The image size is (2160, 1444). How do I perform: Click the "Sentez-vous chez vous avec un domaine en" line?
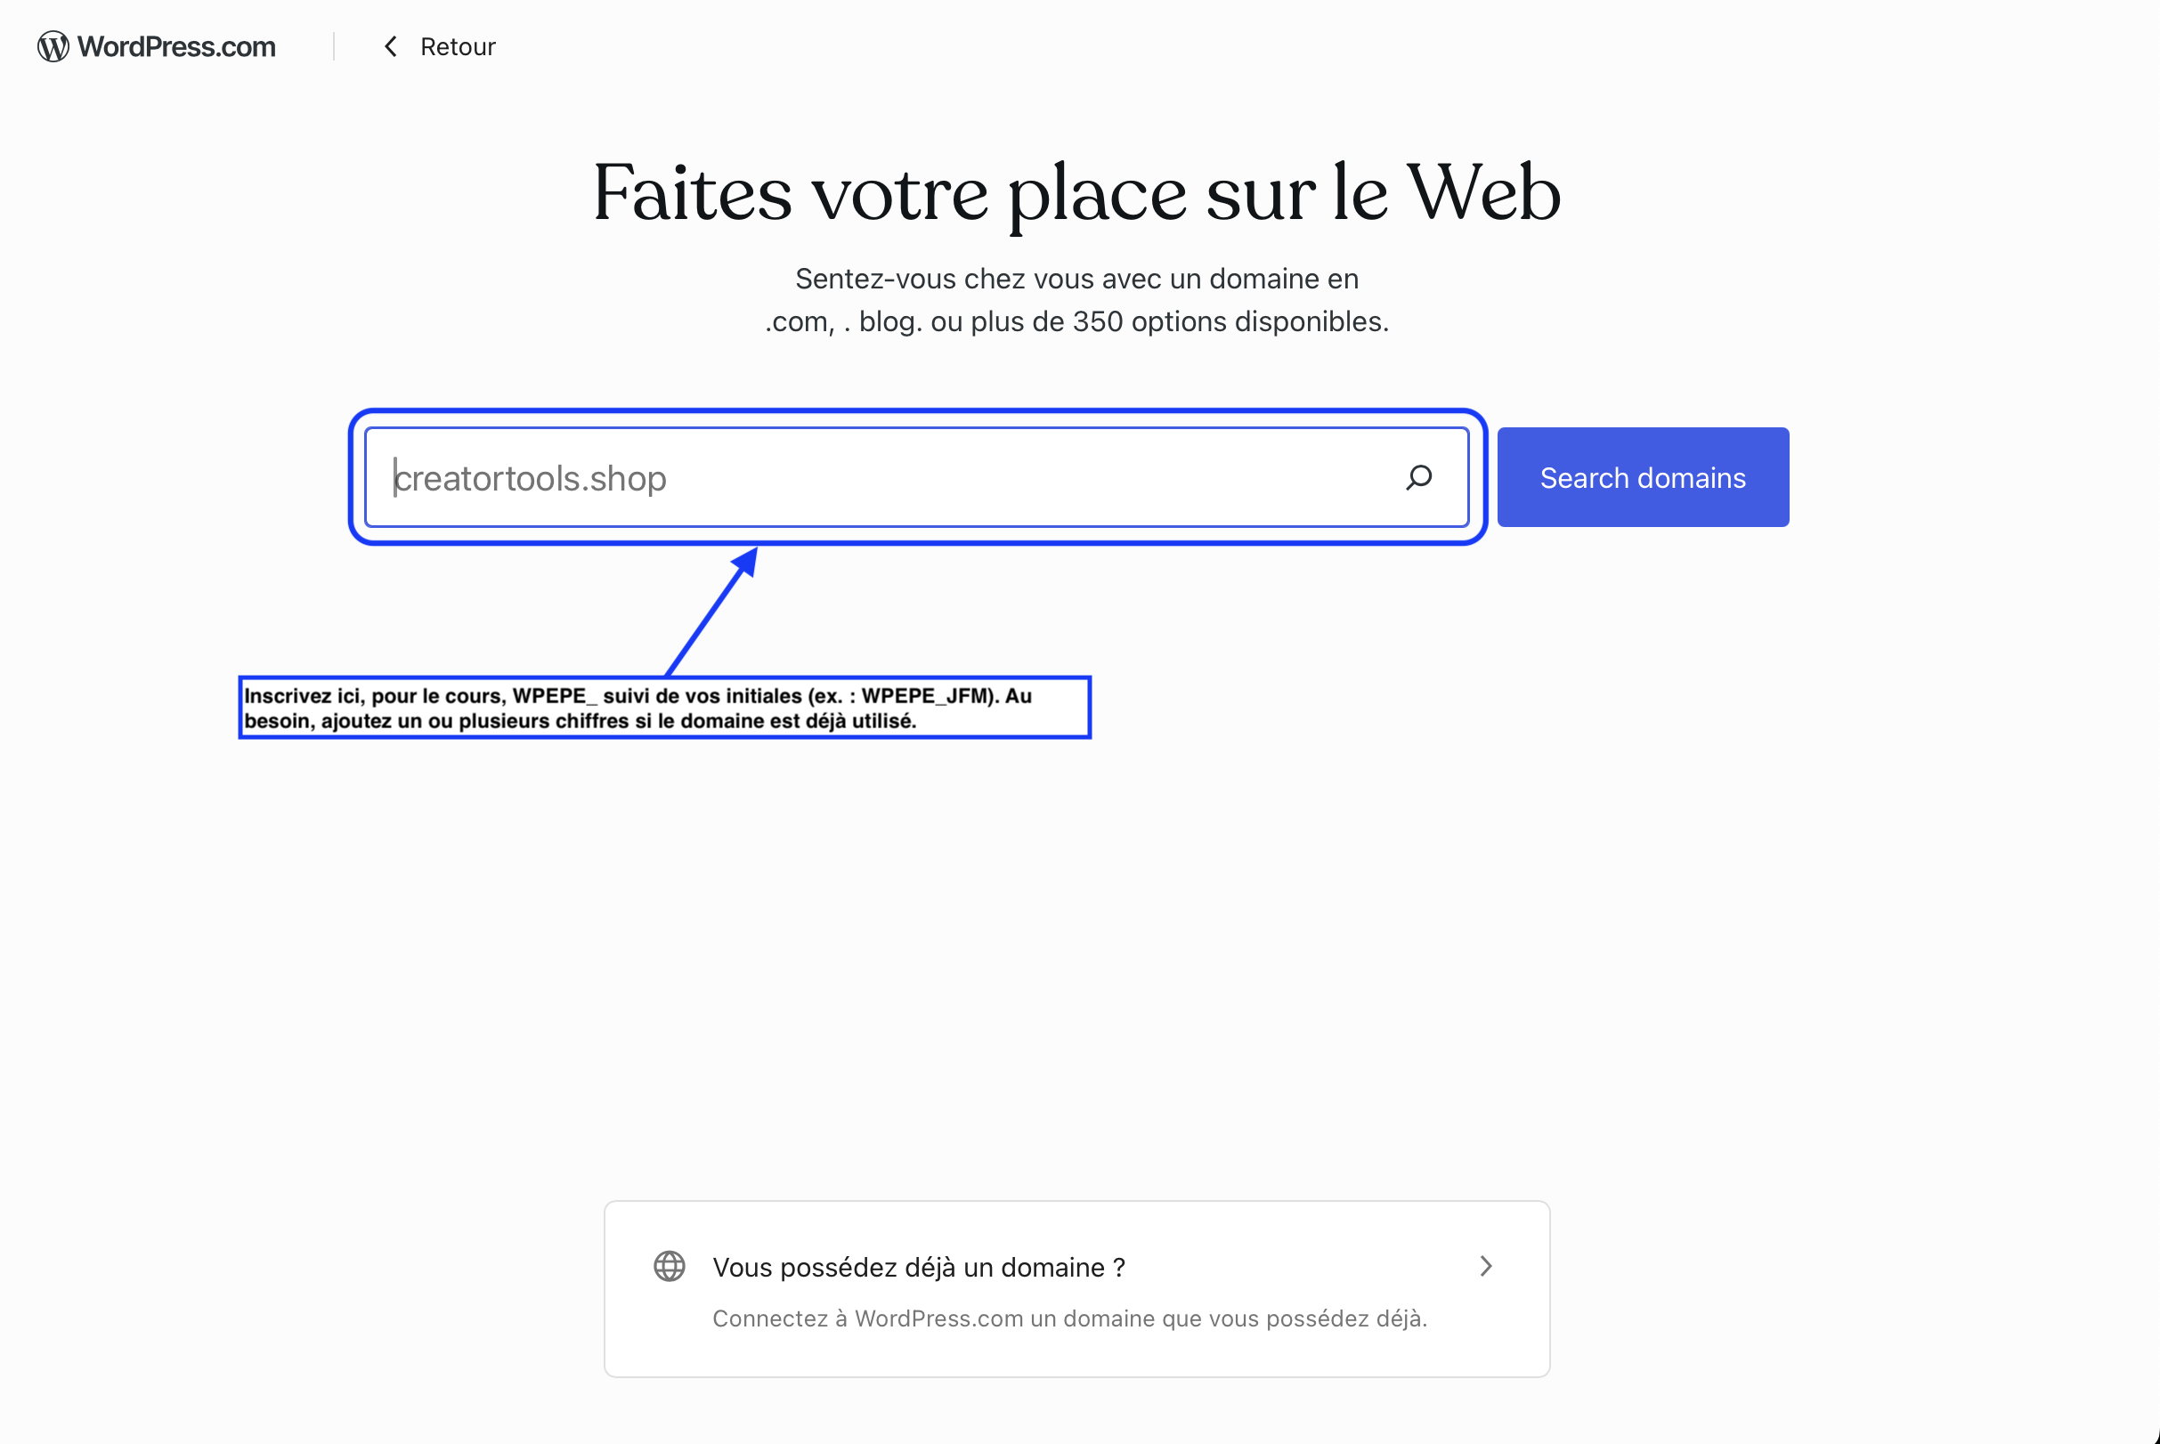coord(1076,278)
